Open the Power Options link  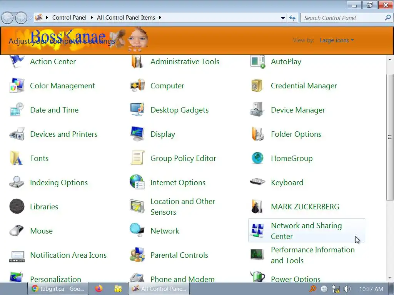(x=295, y=279)
